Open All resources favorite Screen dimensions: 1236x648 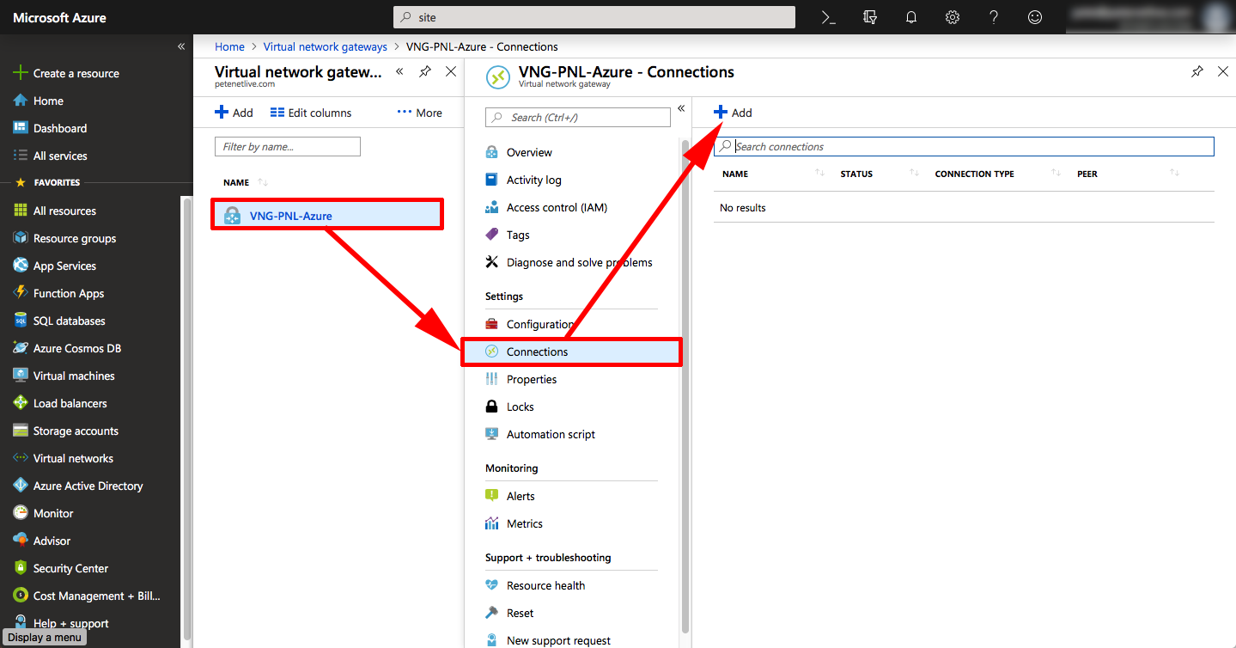point(54,211)
